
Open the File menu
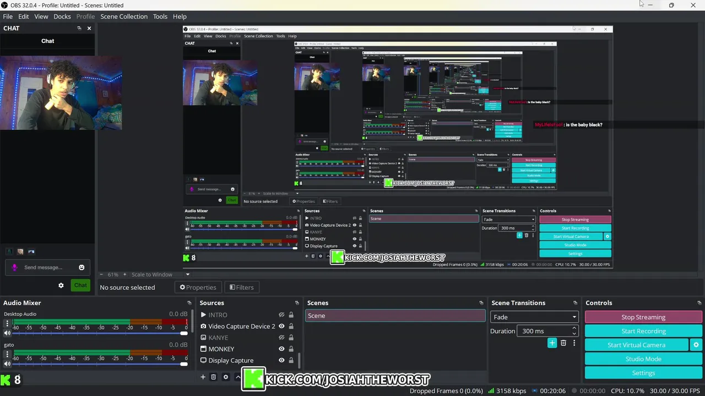coord(8,16)
